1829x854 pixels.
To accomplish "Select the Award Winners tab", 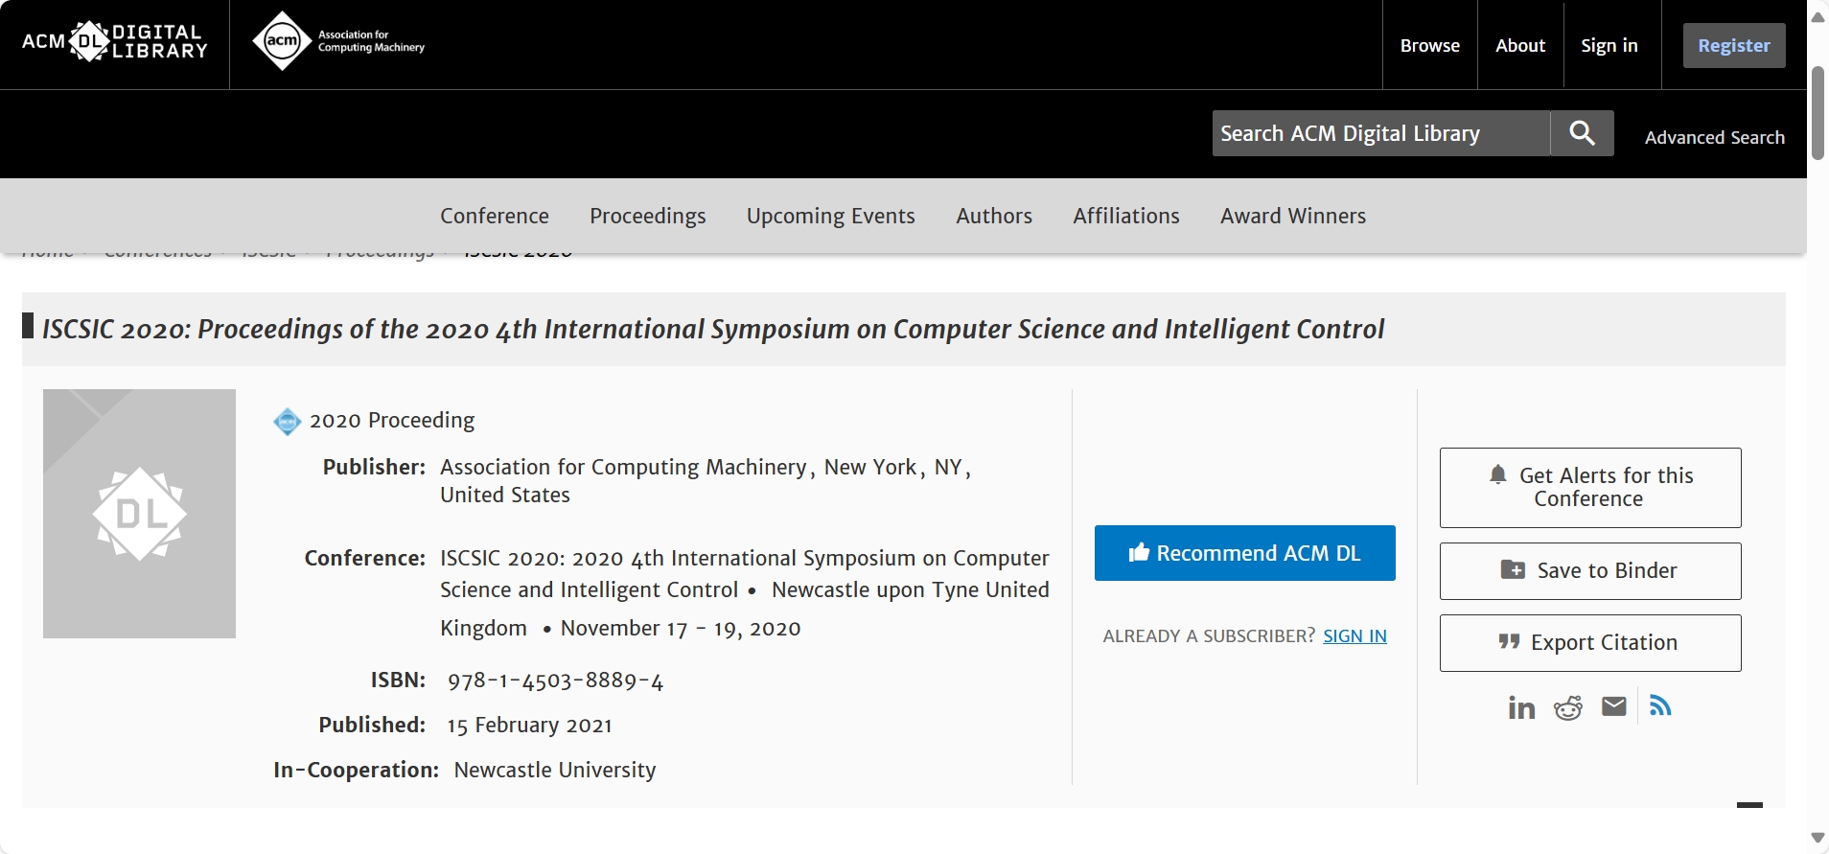I will (x=1292, y=216).
